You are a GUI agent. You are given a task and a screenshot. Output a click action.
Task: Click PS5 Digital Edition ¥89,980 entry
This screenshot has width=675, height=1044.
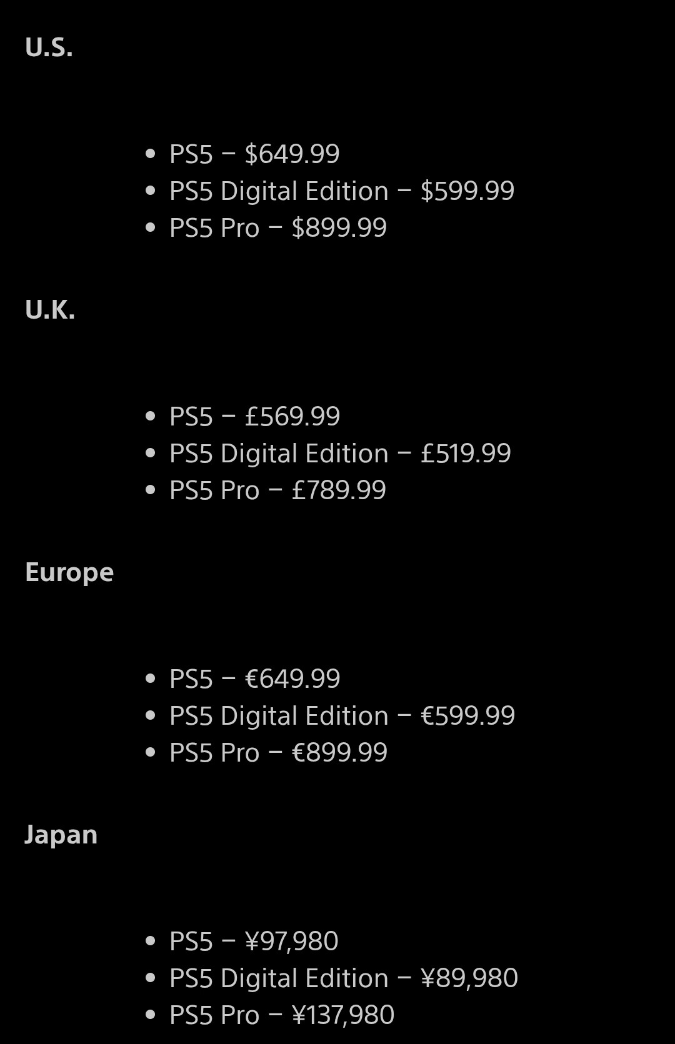[x=343, y=978]
